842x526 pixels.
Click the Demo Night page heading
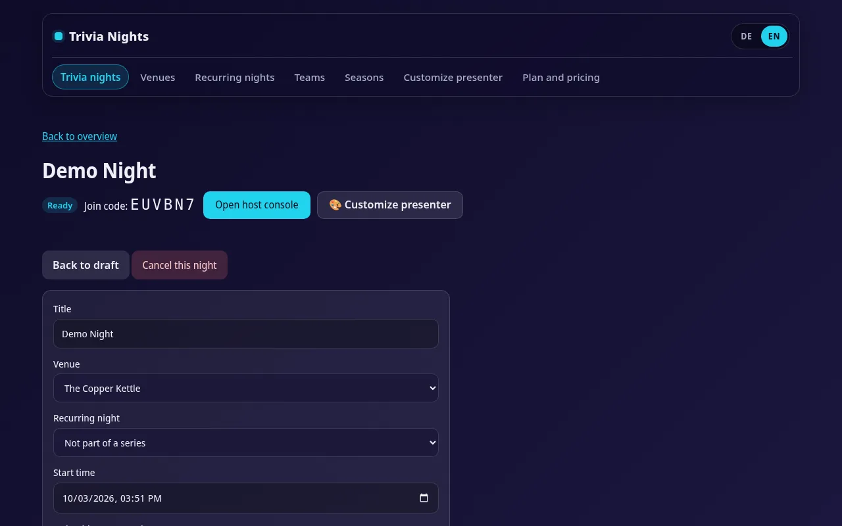99,171
